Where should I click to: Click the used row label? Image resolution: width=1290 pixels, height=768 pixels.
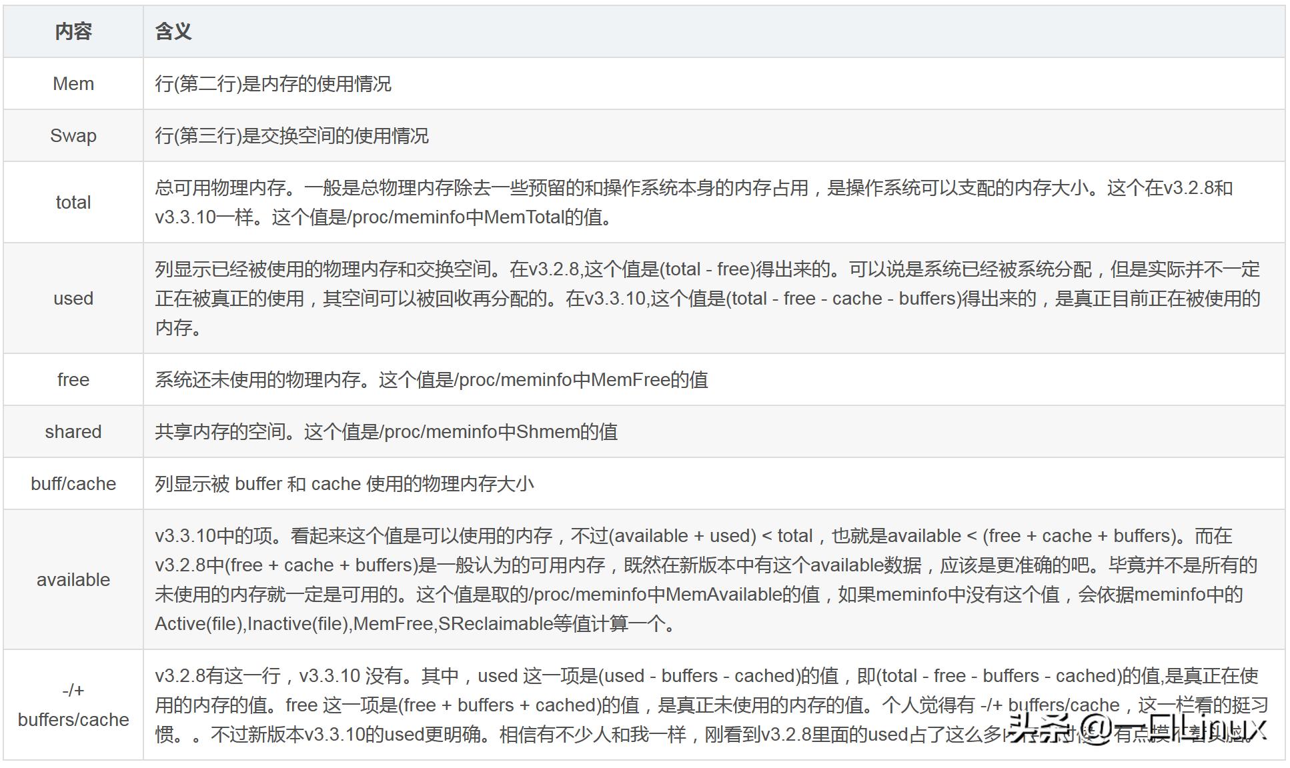73,298
